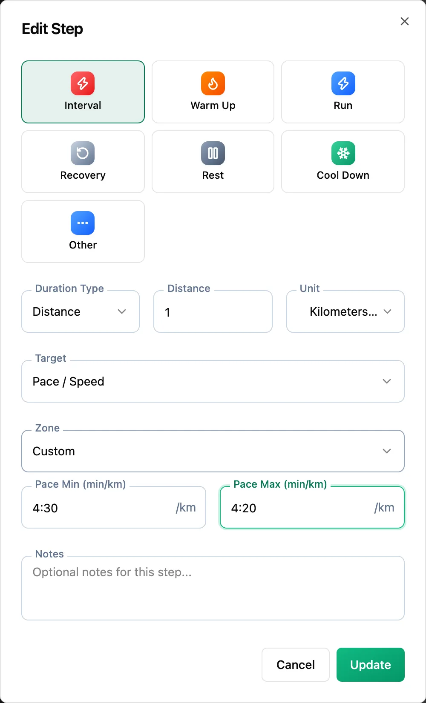426x703 pixels.
Task: Choose the orange Warm Up flame icon
Action: [x=213, y=83]
